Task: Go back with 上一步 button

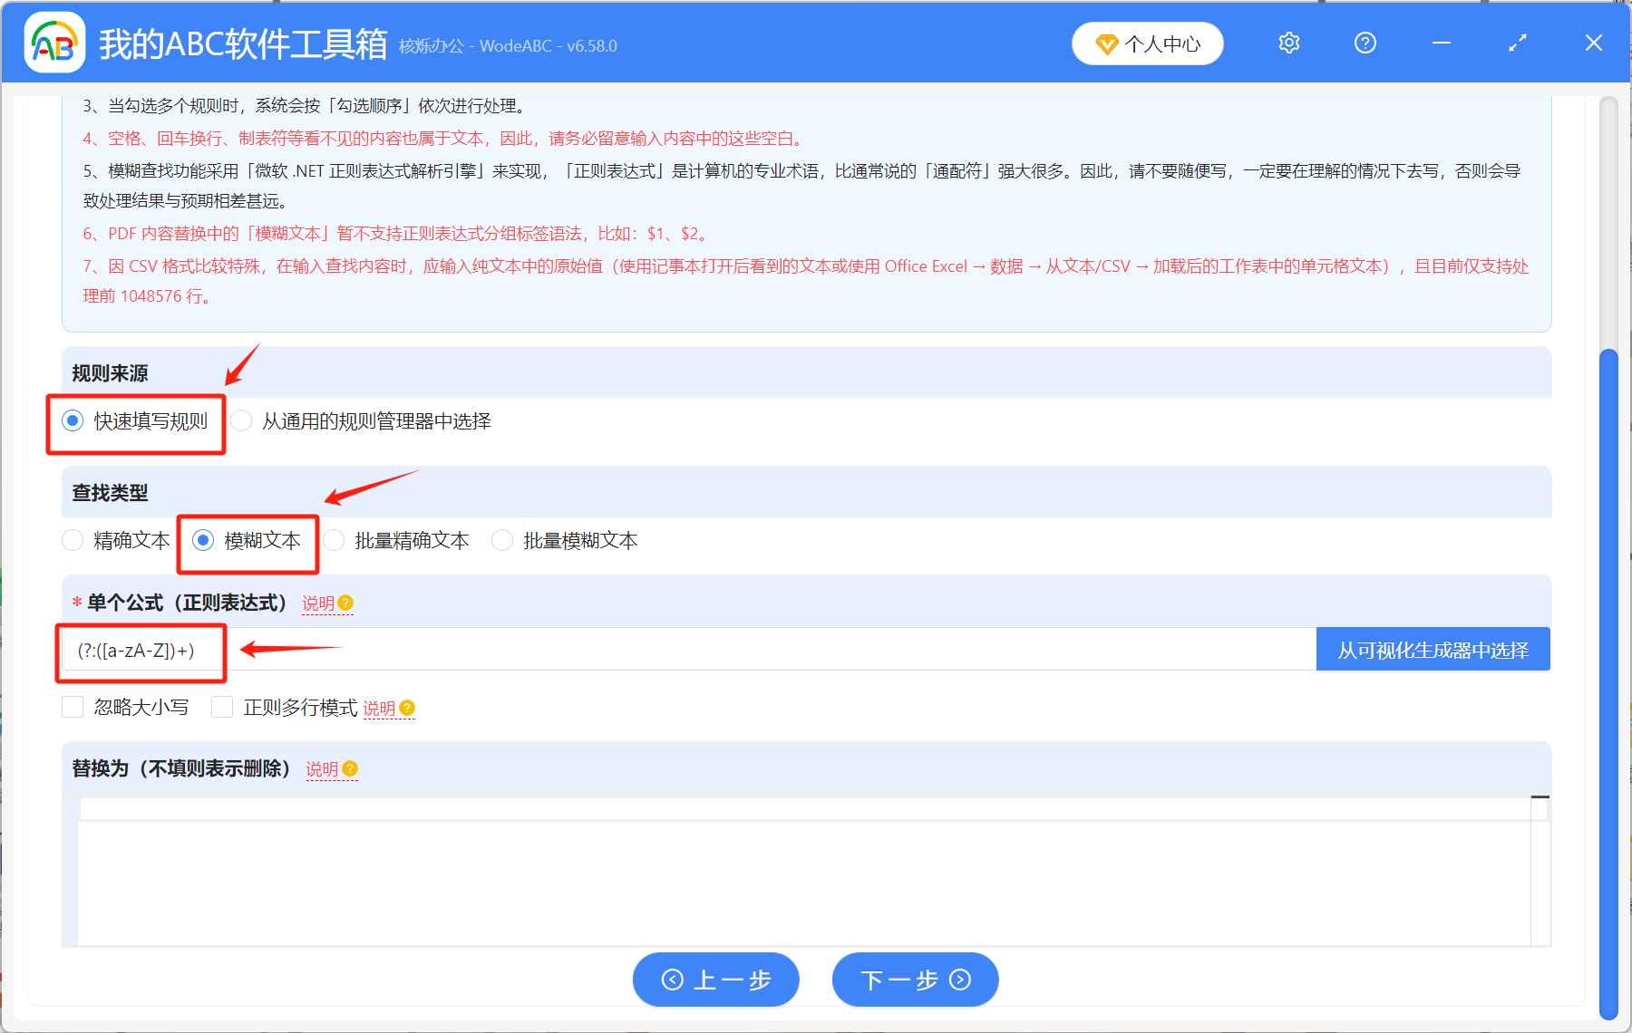Action: pos(715,980)
